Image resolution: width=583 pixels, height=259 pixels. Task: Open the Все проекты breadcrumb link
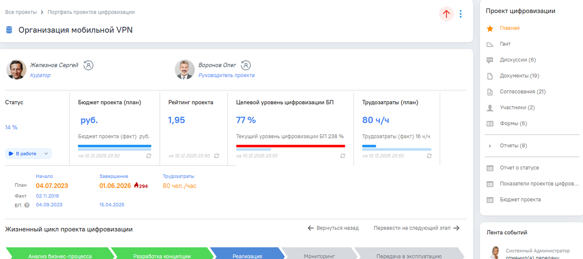coord(21,12)
